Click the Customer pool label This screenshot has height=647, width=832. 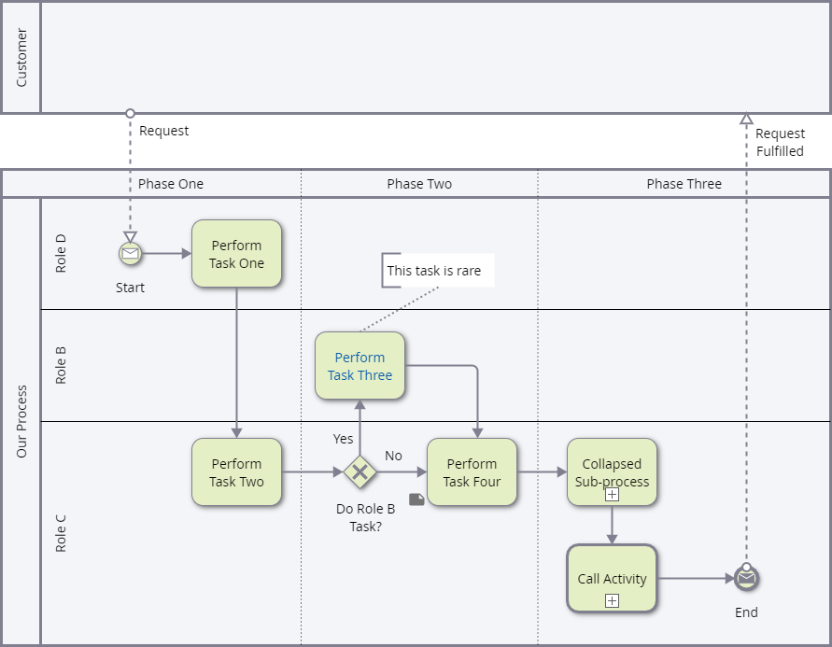point(21,57)
